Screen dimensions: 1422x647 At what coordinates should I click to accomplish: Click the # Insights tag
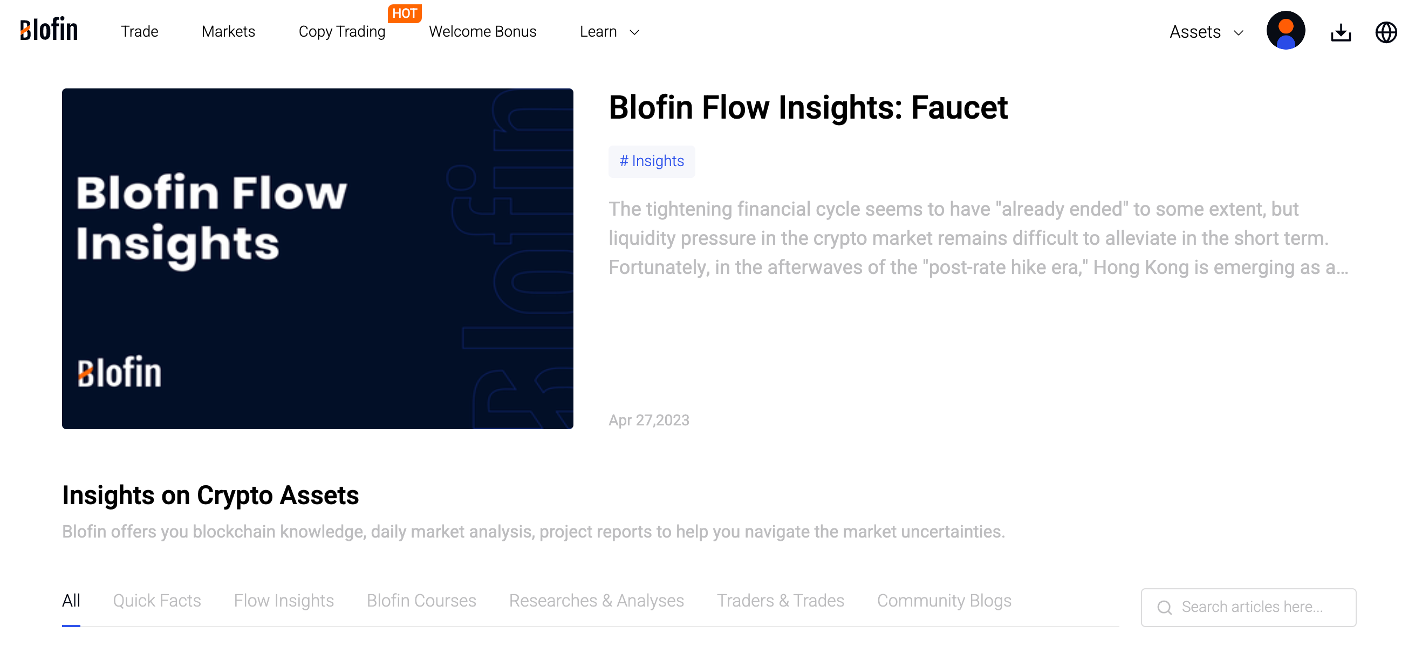tap(651, 161)
